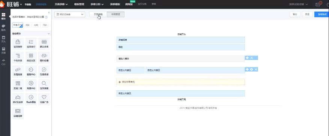Select the 自定义区 module icon

[x=31, y=57]
